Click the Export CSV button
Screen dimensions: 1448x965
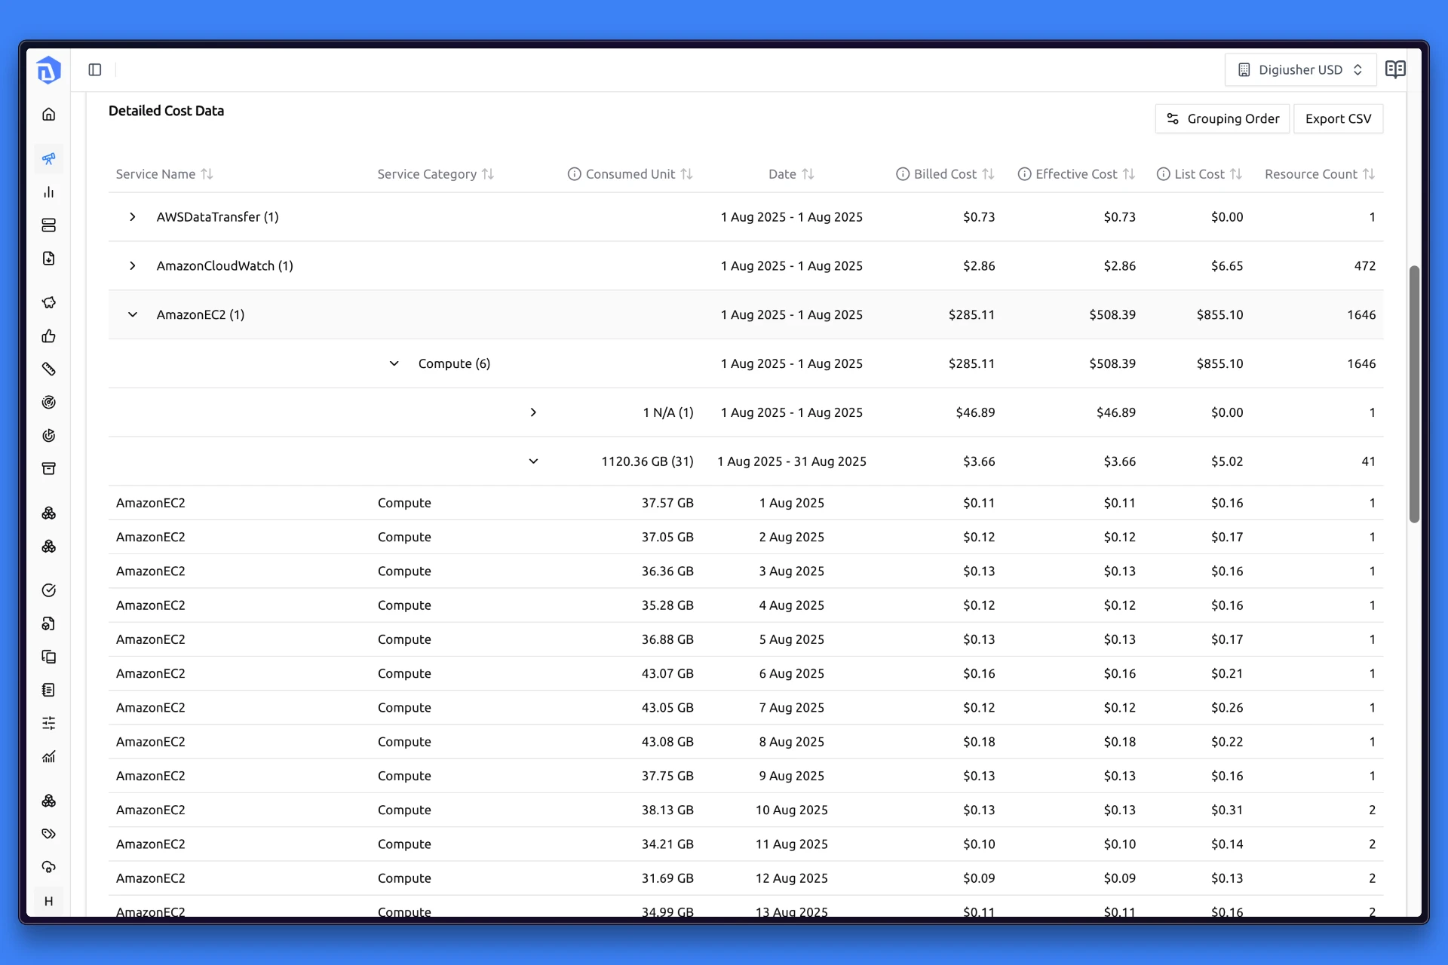[1338, 119]
